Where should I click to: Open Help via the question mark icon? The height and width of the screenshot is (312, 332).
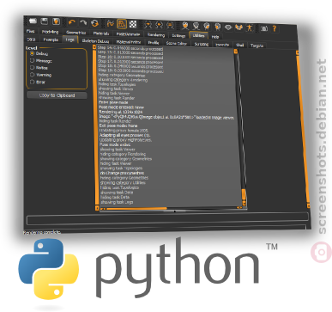coord(275,28)
